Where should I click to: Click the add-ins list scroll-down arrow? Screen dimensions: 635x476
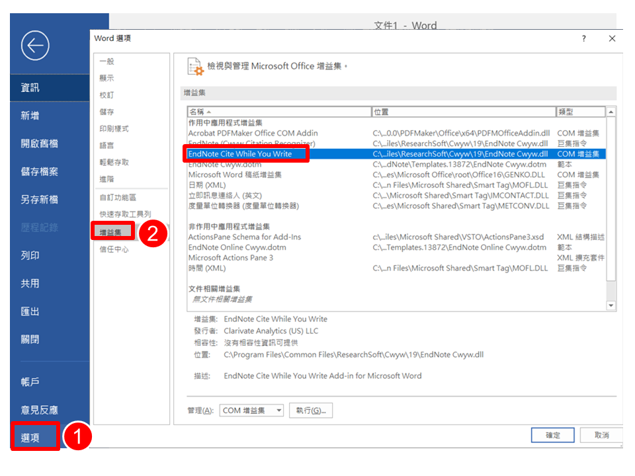click(611, 305)
